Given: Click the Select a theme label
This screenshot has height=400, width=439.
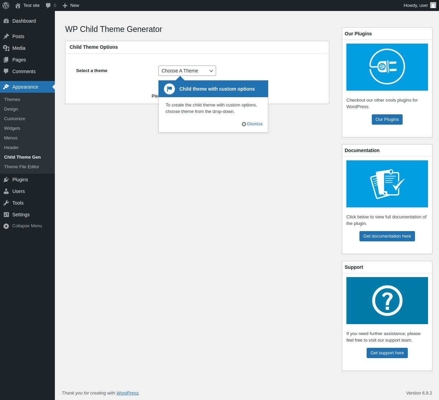Looking at the screenshot, I should 92,71.
